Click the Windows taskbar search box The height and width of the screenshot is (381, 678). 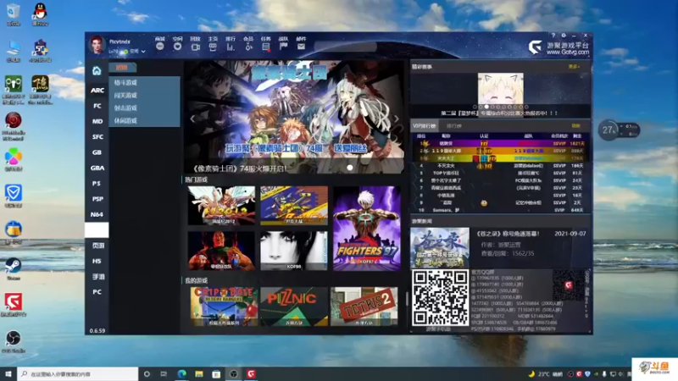click(78, 373)
